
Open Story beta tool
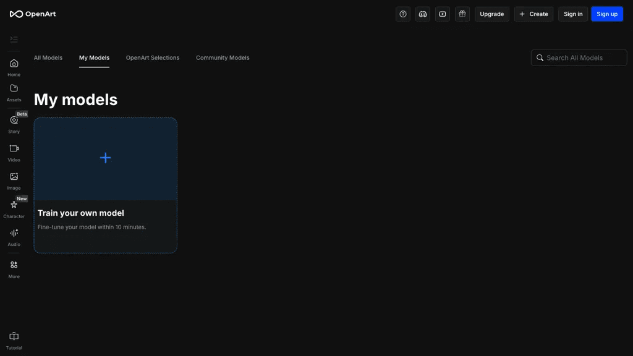(14, 124)
